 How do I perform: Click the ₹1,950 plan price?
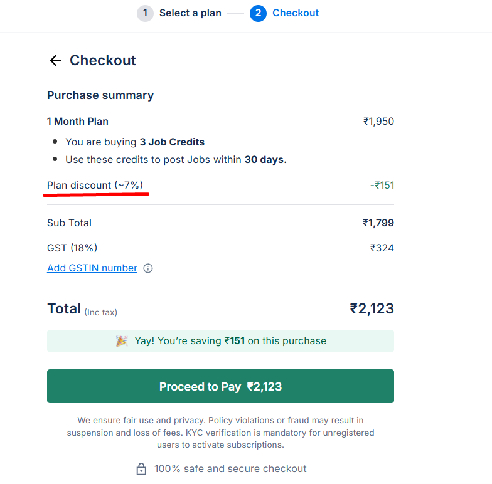coord(378,122)
